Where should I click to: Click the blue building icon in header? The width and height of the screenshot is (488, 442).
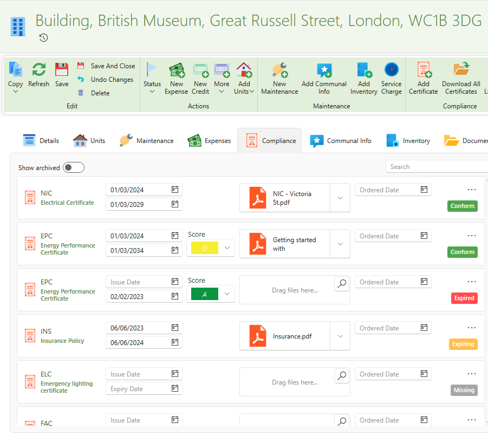pyautogui.click(x=18, y=27)
